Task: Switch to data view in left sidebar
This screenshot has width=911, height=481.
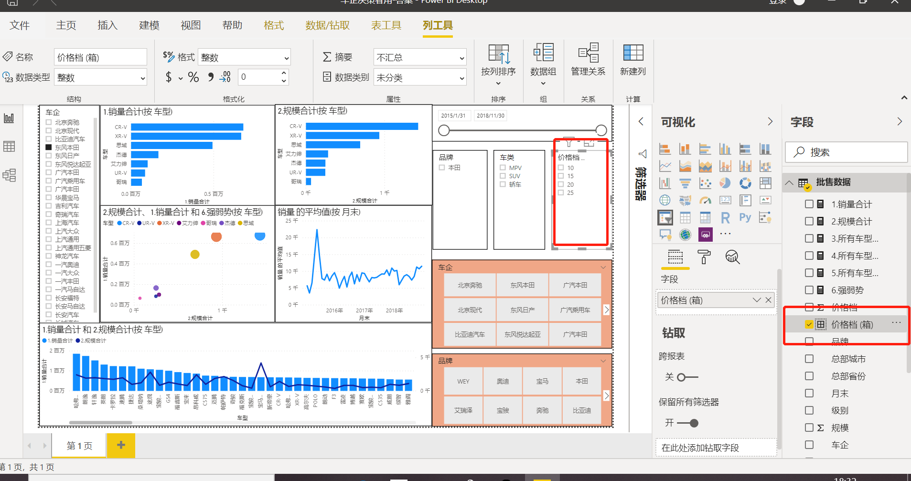Action: click(9, 146)
